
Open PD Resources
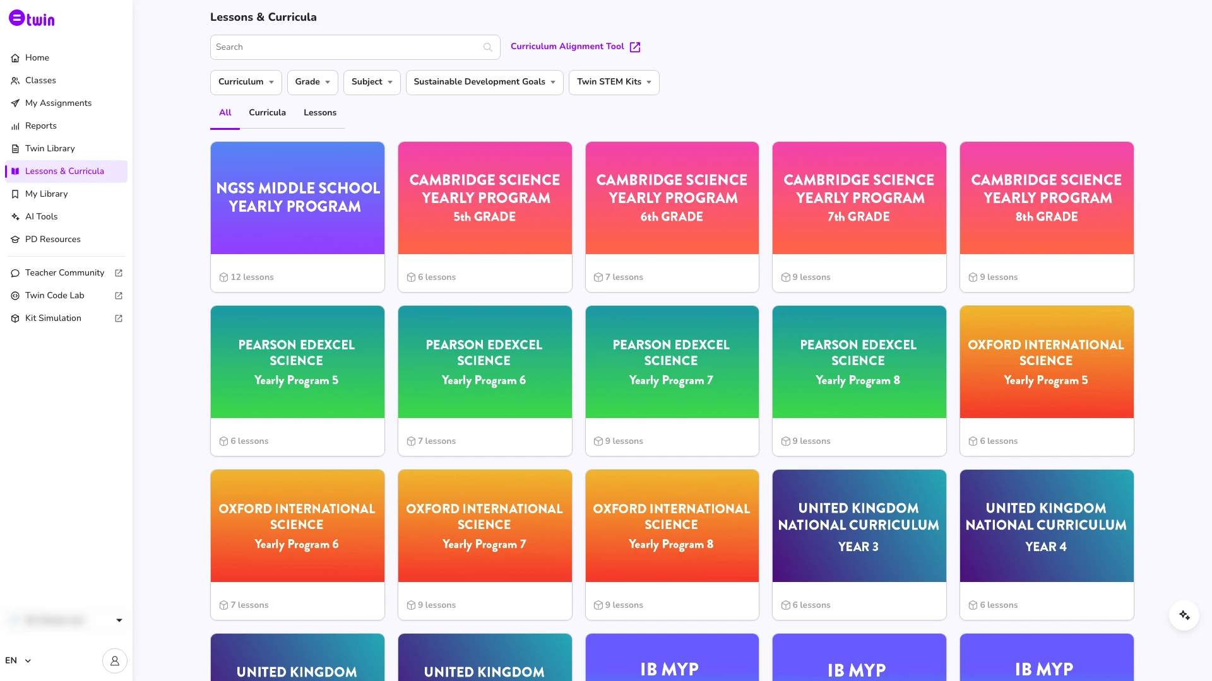click(x=66, y=239)
